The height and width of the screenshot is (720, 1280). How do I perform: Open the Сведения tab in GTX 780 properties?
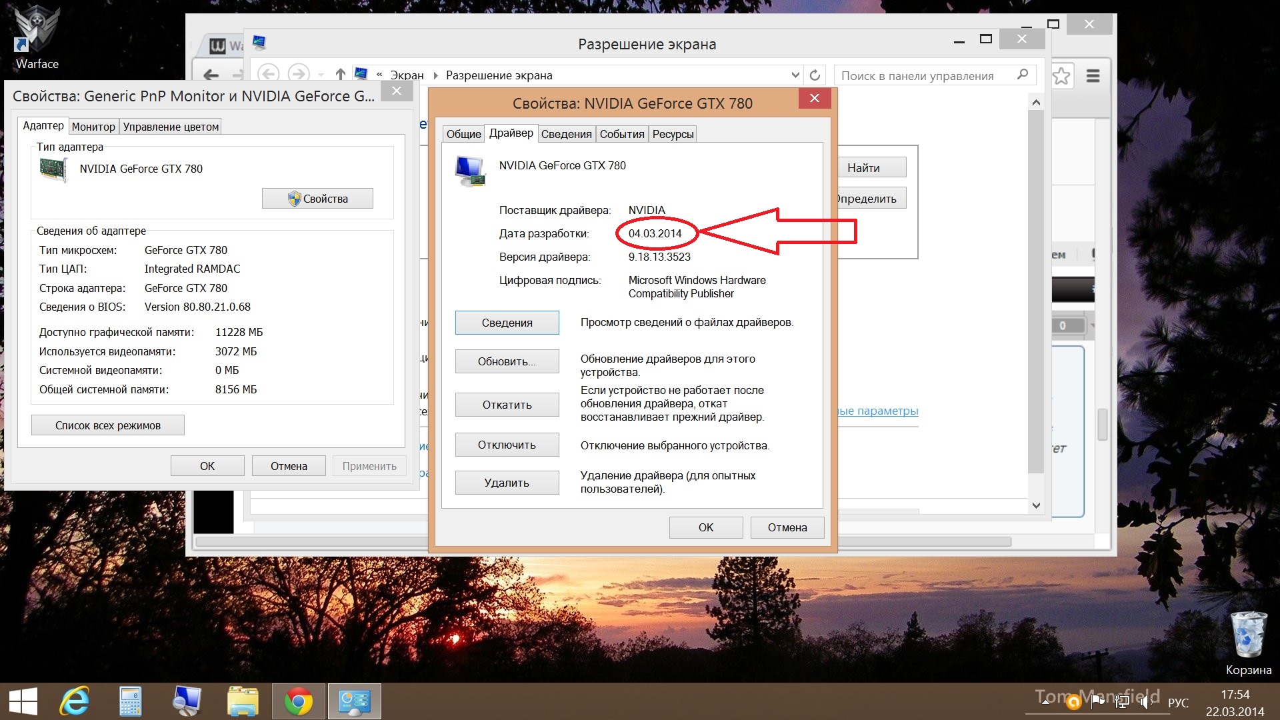click(566, 134)
